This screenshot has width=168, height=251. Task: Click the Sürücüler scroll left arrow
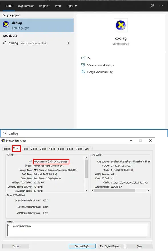pyautogui.click(x=93, y=190)
